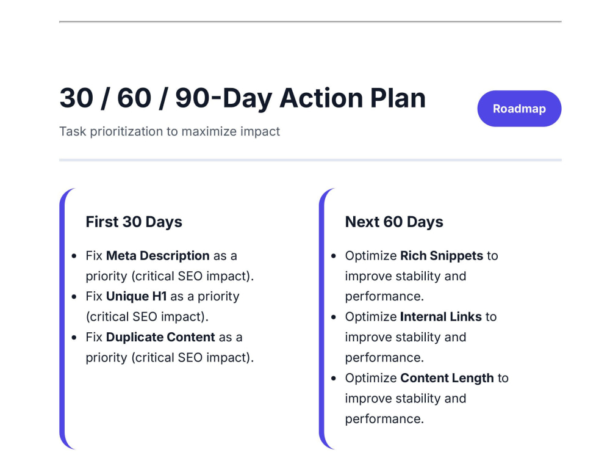Click the bold Content Length text
The width and height of the screenshot is (610, 458).
(x=447, y=378)
